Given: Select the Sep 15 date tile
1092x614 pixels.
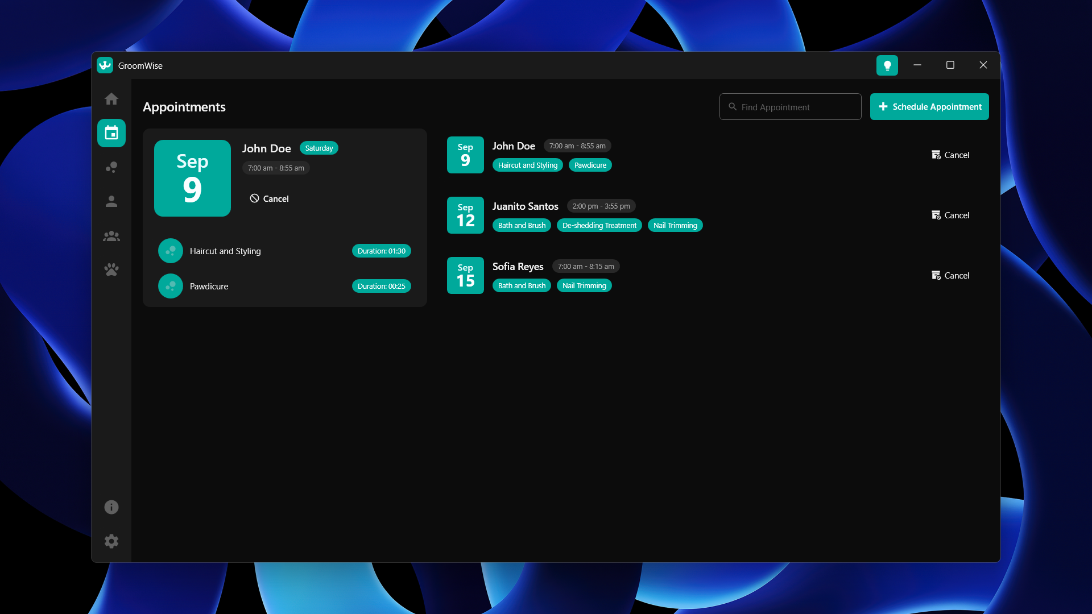Looking at the screenshot, I should (x=465, y=276).
